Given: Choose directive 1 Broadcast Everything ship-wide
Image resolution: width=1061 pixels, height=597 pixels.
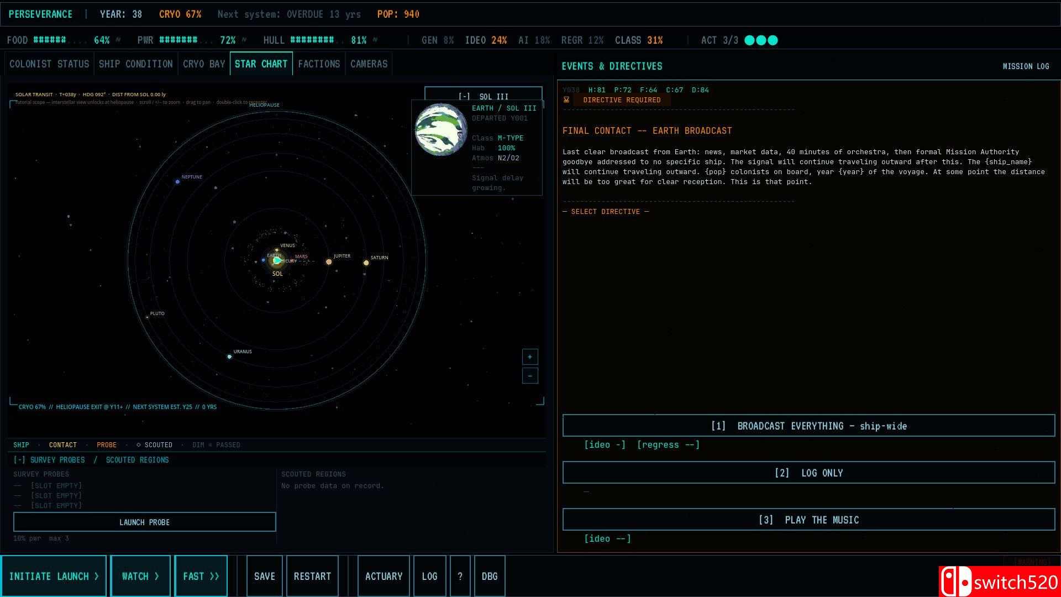Looking at the screenshot, I should [x=808, y=426].
